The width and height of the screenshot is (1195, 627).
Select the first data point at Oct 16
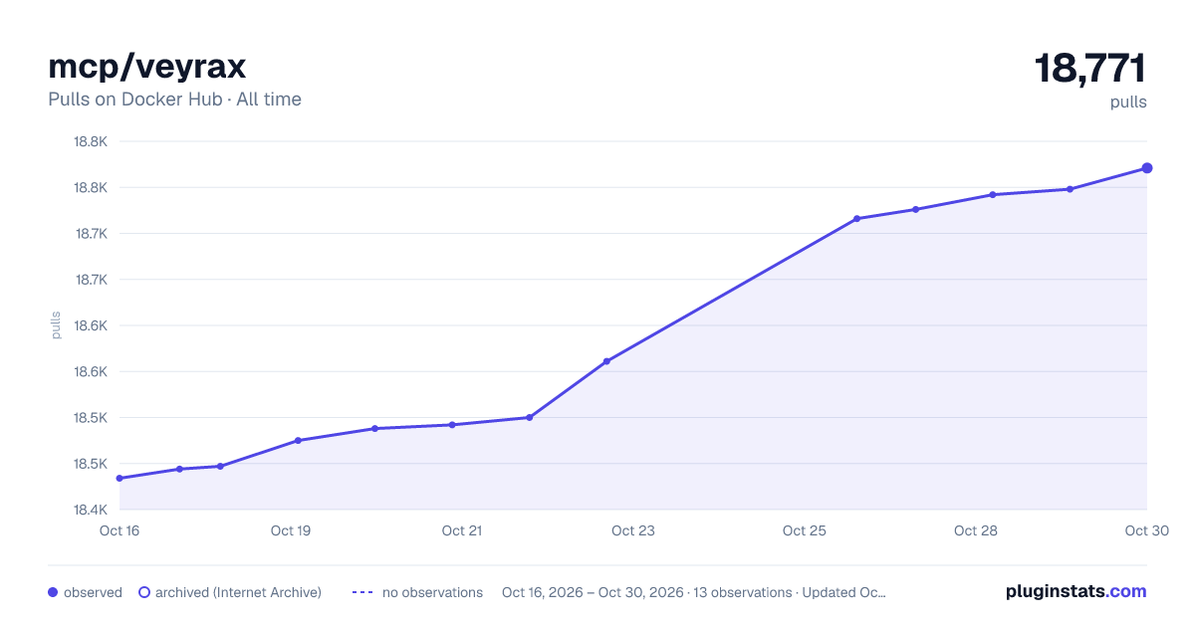(x=119, y=479)
